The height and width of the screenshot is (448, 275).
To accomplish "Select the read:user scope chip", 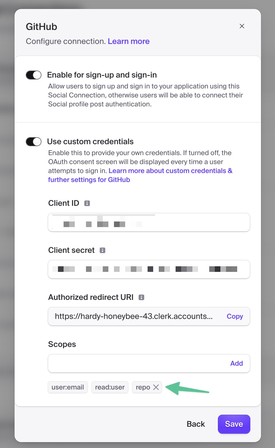I will pos(110,387).
